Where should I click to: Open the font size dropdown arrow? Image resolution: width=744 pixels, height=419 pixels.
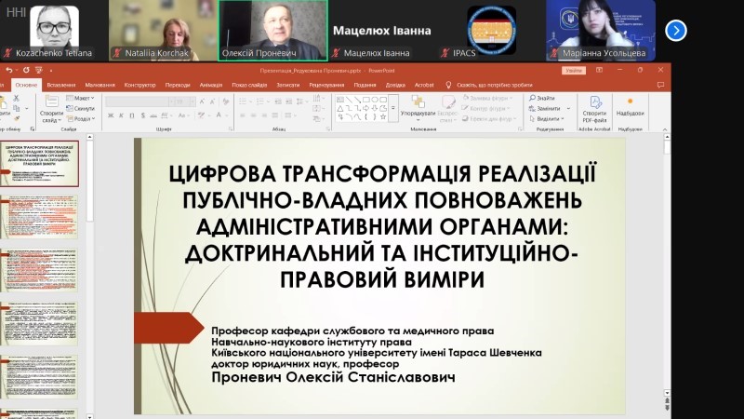pyautogui.click(x=193, y=101)
